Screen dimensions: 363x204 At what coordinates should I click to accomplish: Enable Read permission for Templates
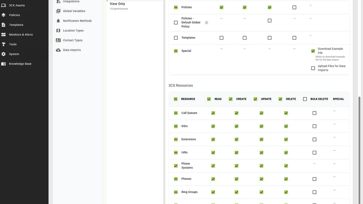[x=222, y=38]
